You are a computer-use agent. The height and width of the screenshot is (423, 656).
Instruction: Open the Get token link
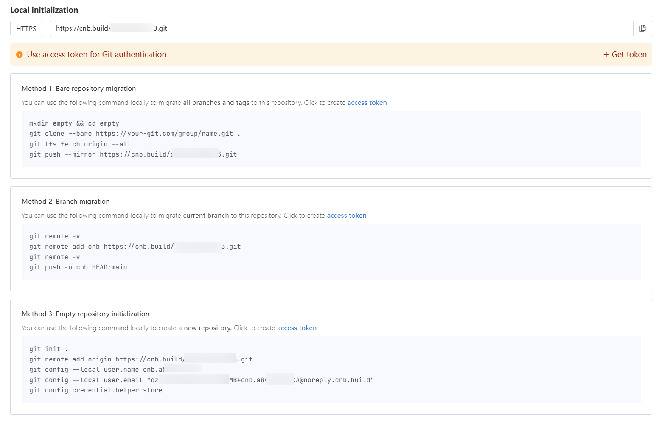click(x=629, y=55)
